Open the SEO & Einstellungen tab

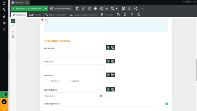click(x=56, y=15)
